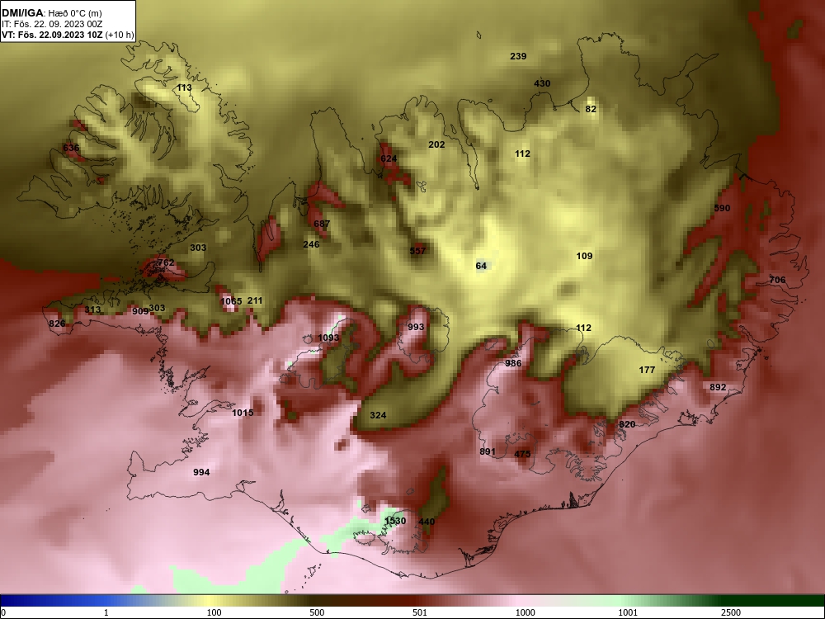The width and height of the screenshot is (825, 619).
Task: Click the map value 313
Action: point(92,309)
